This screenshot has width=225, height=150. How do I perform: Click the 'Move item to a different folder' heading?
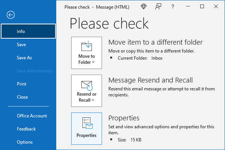tap(155, 42)
